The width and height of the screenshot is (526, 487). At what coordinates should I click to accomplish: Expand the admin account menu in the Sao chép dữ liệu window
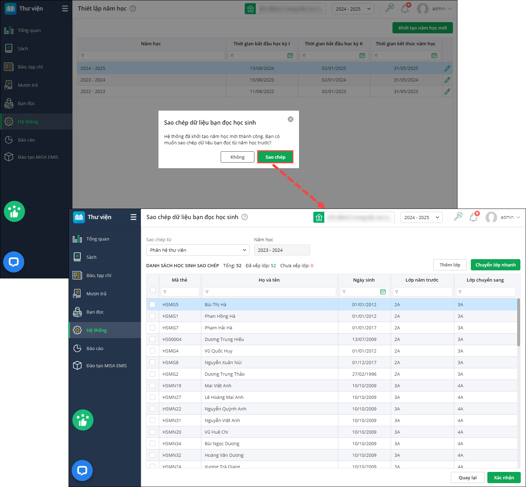(511, 217)
